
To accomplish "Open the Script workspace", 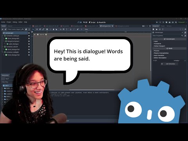I will (92, 22).
